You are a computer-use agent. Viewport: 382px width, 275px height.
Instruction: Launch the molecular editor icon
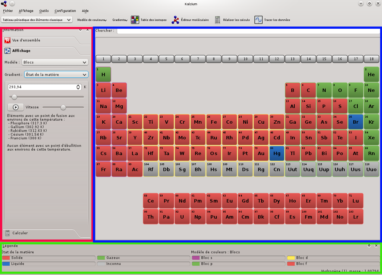coord(175,20)
